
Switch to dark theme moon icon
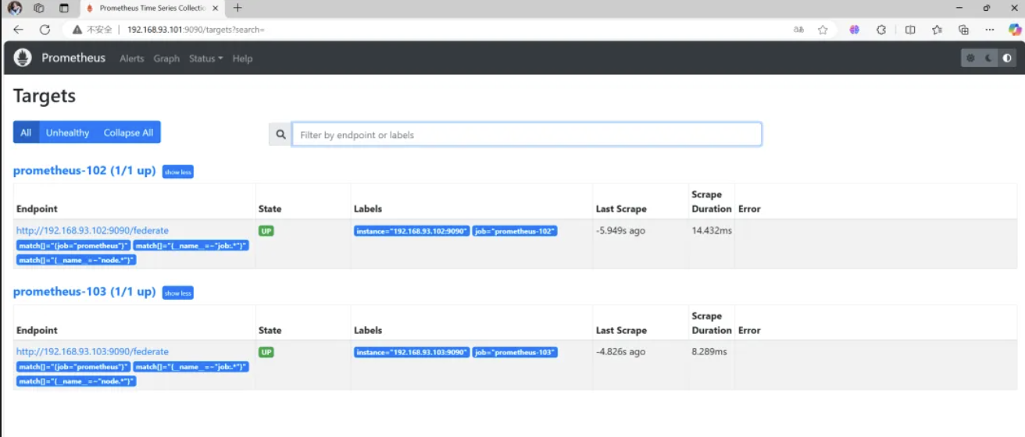click(988, 58)
